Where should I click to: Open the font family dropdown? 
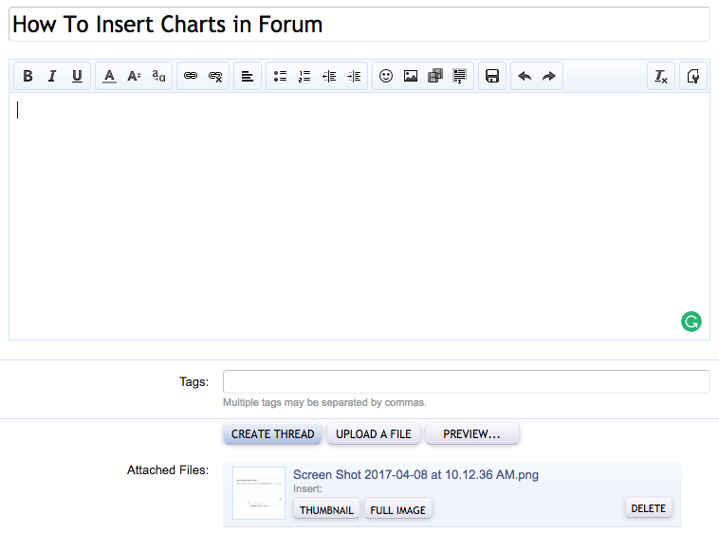pos(158,77)
